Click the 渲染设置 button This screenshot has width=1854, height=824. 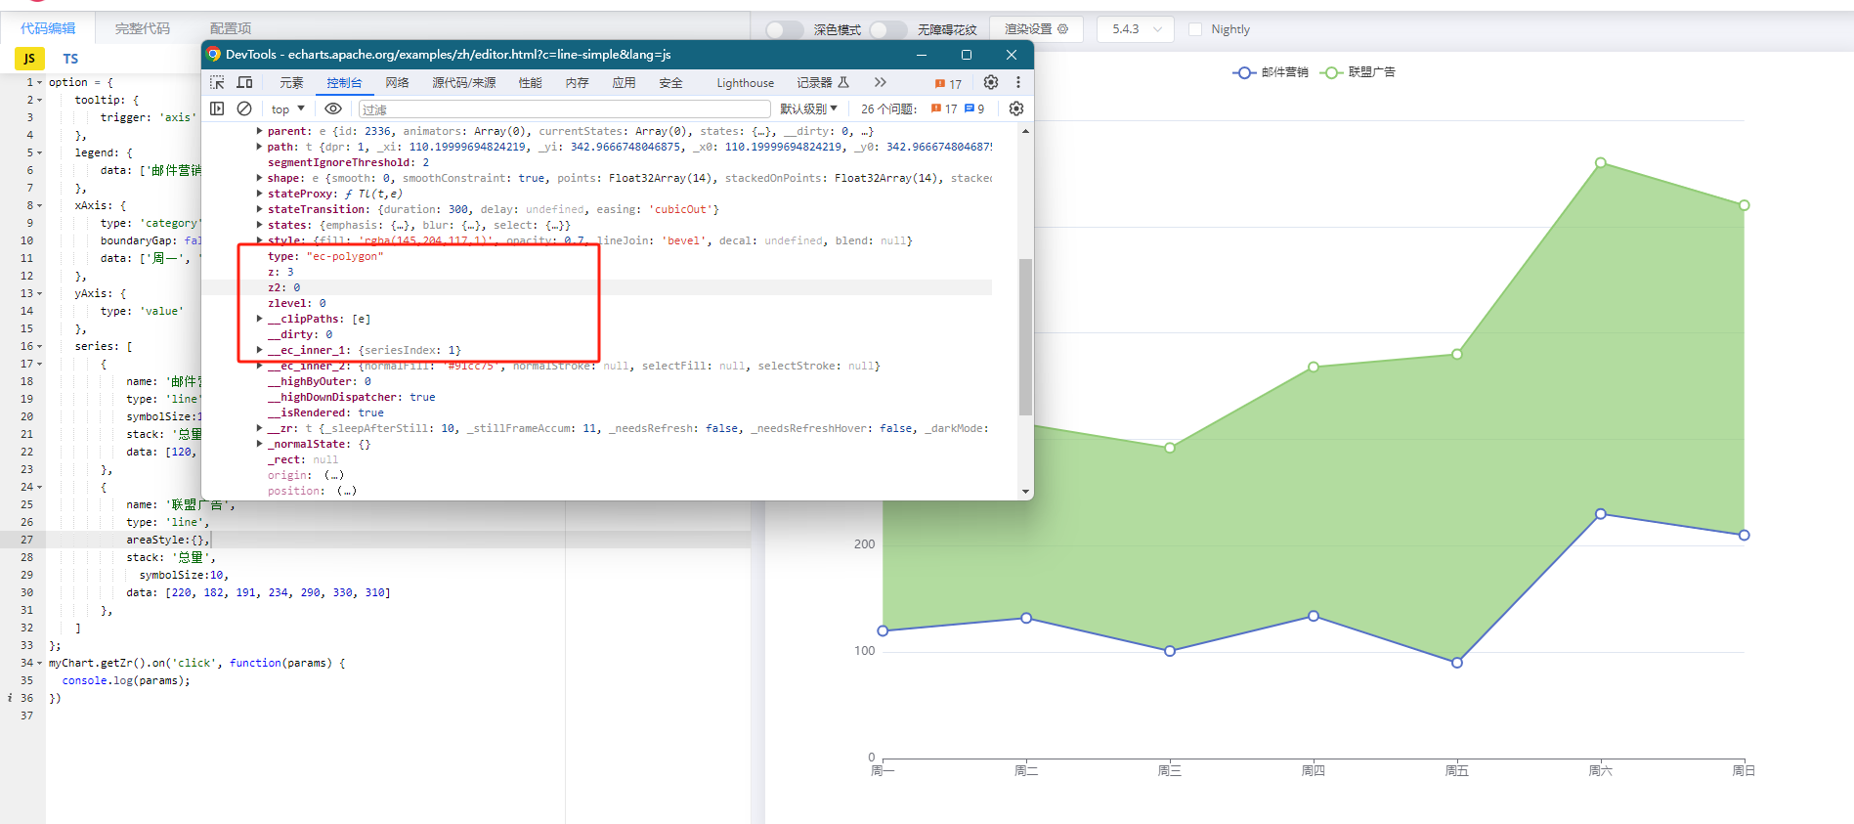point(1036,29)
